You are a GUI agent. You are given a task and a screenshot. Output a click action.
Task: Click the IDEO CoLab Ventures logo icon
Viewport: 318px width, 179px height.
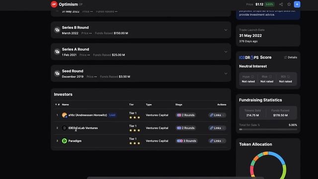(x=65, y=128)
